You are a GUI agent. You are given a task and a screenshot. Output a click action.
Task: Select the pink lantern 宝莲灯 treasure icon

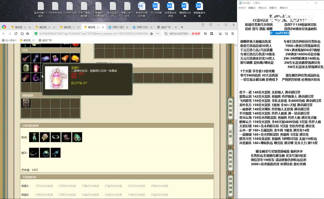(36, 68)
